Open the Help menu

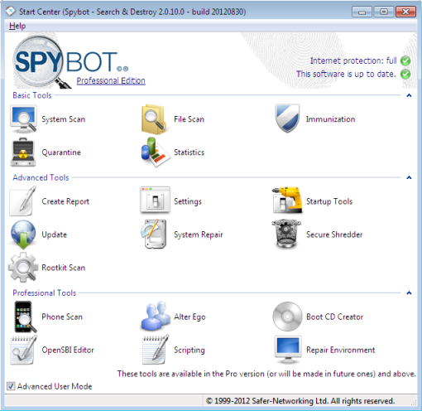pyautogui.click(x=17, y=26)
